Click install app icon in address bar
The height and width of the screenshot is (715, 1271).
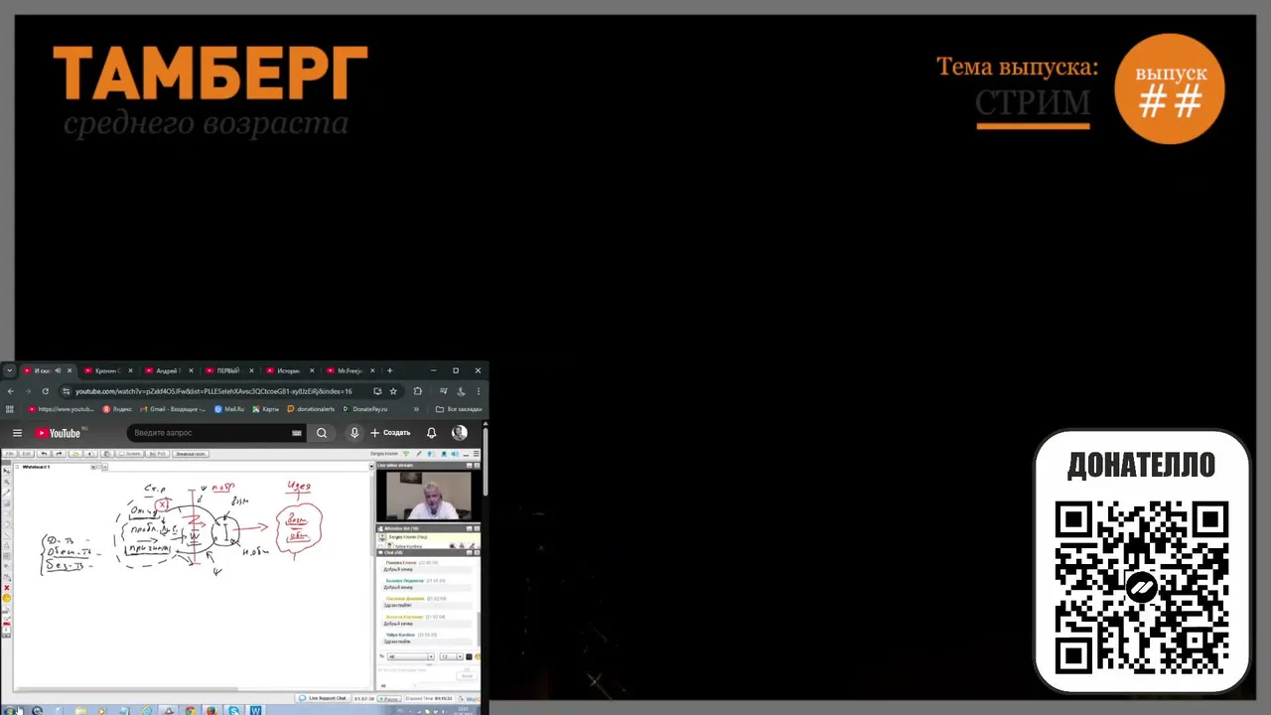pyautogui.click(x=377, y=391)
